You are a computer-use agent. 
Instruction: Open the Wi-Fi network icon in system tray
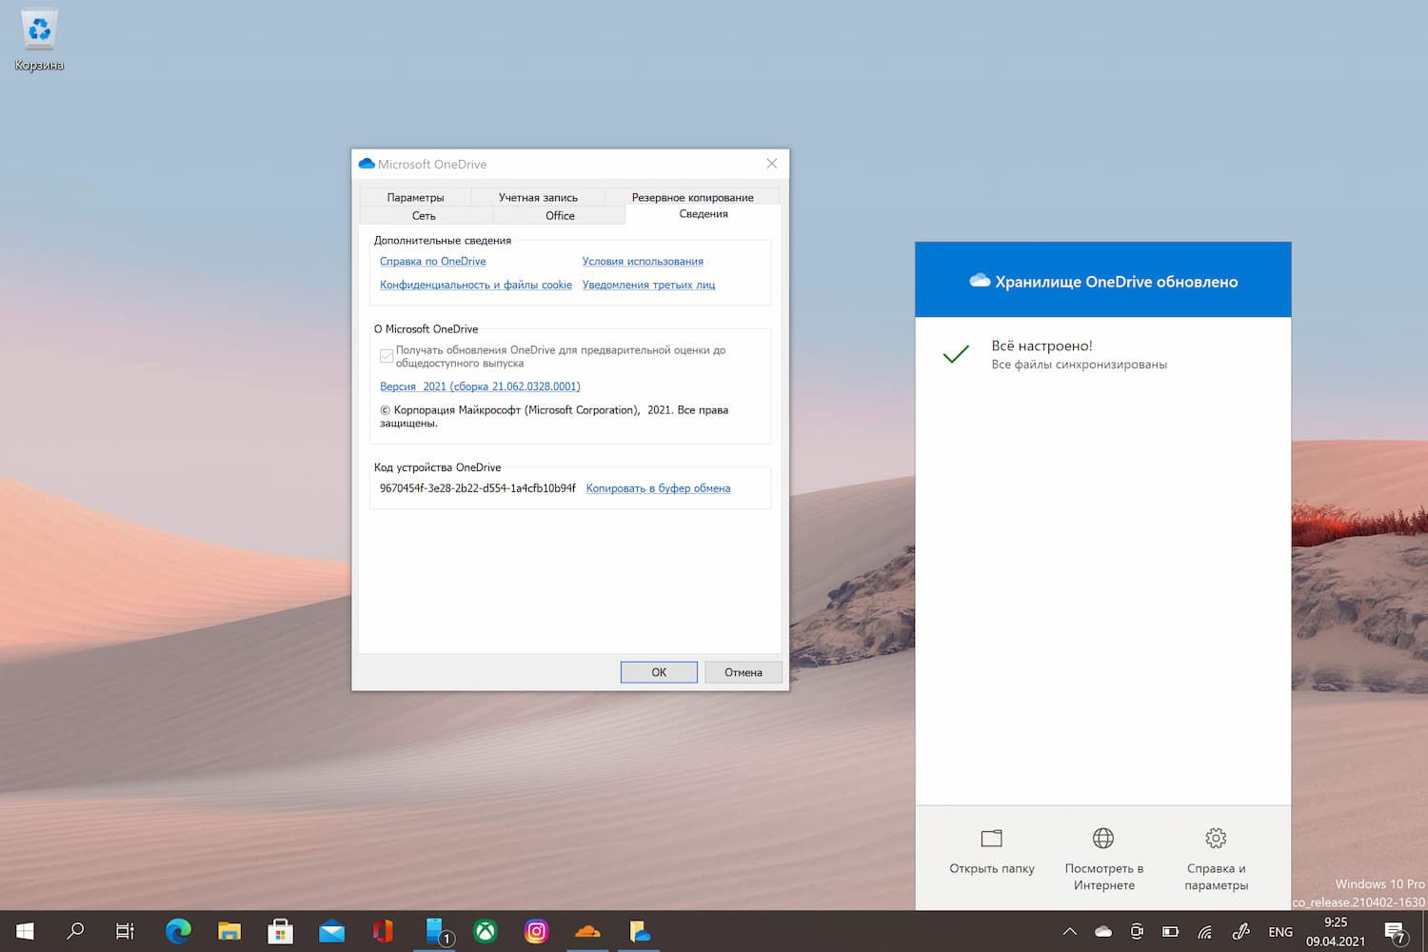pos(1203,931)
